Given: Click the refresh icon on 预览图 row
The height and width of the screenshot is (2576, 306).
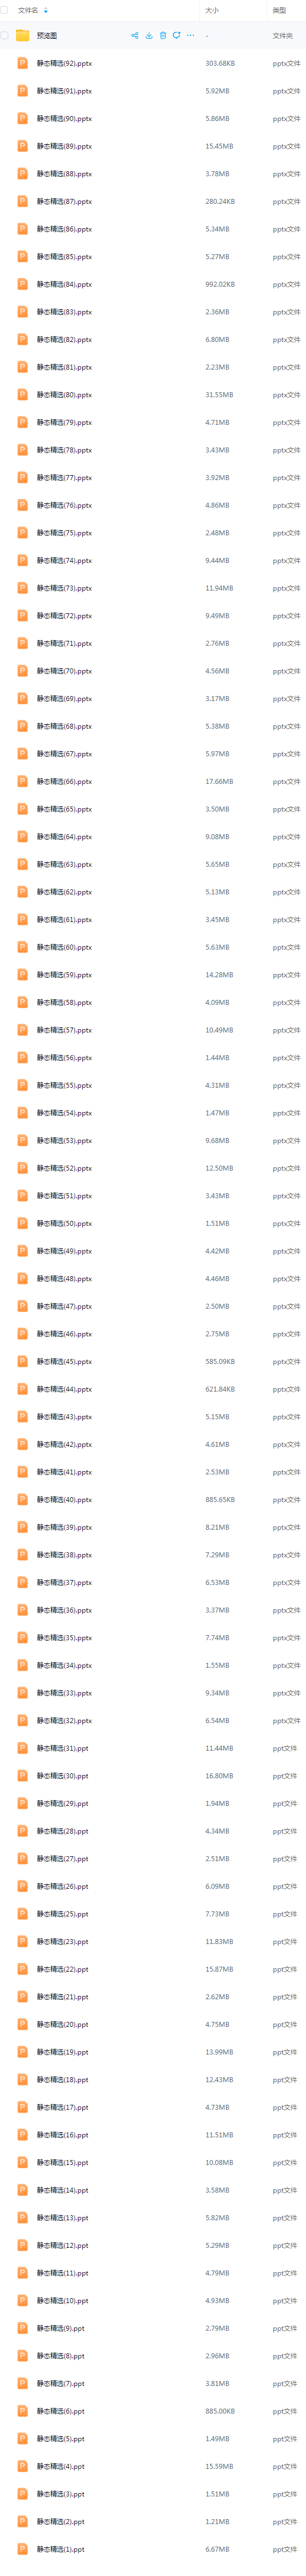Looking at the screenshot, I should [177, 35].
